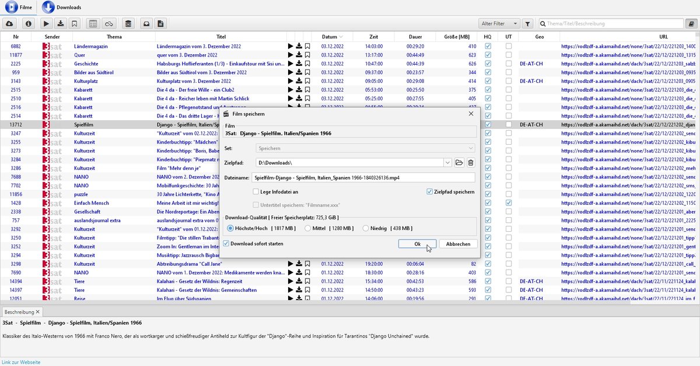Select 'Mittel' download quality
700x366 pixels.
pos(307,228)
